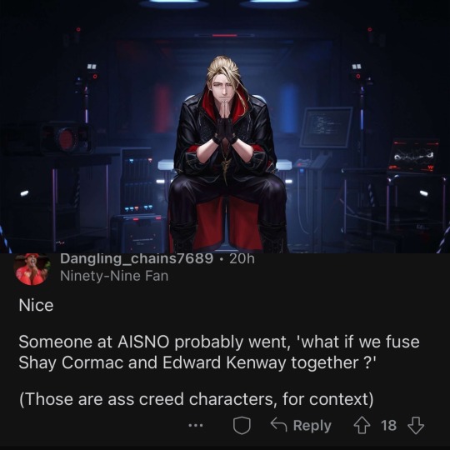Click the red circular speaker in artwork

(x=67, y=138)
